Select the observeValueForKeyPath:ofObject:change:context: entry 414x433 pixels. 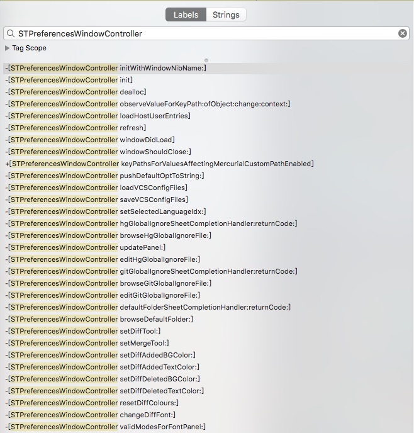(147, 104)
